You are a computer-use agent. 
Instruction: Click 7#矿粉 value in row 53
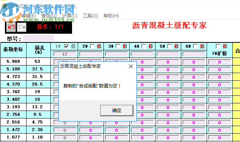220,62
